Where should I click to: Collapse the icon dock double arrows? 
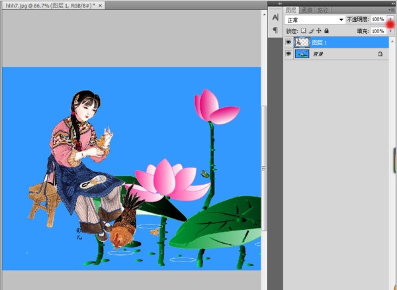pyautogui.click(x=280, y=3)
